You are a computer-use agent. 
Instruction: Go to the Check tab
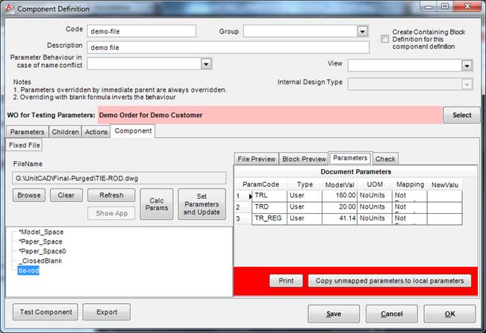[x=385, y=159]
